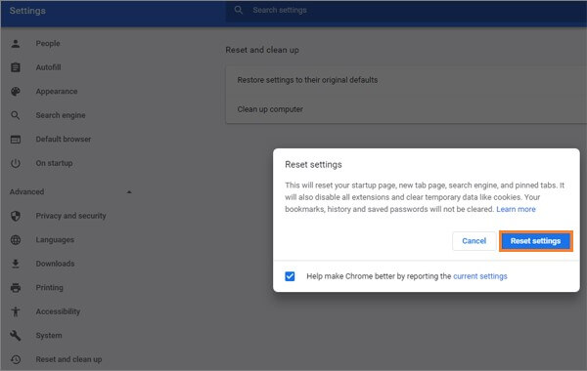Image resolution: width=587 pixels, height=371 pixels.
Task: Click the Default browser window icon
Action: 16,140
